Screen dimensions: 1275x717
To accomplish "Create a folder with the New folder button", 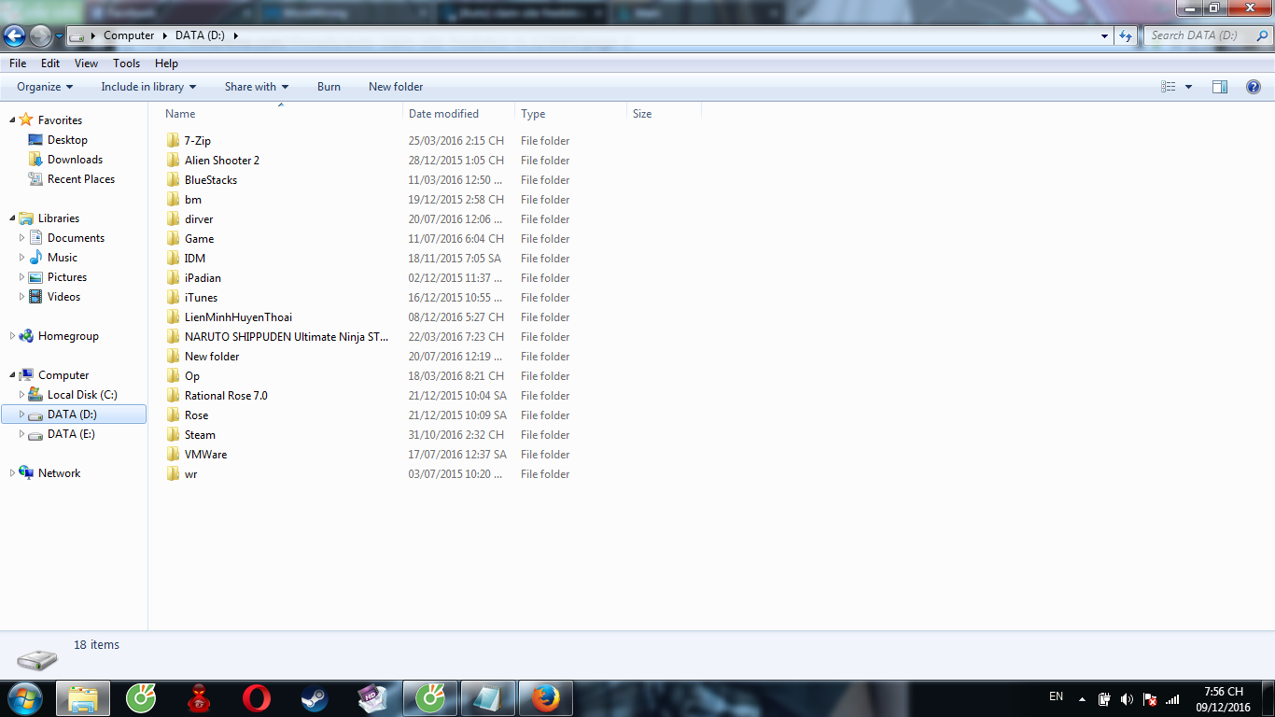I will tap(396, 87).
